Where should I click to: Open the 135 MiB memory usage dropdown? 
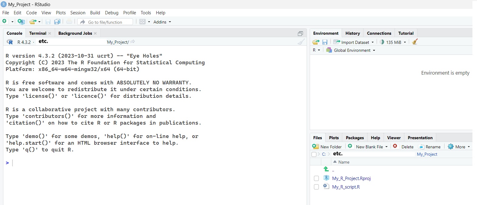tap(393, 42)
